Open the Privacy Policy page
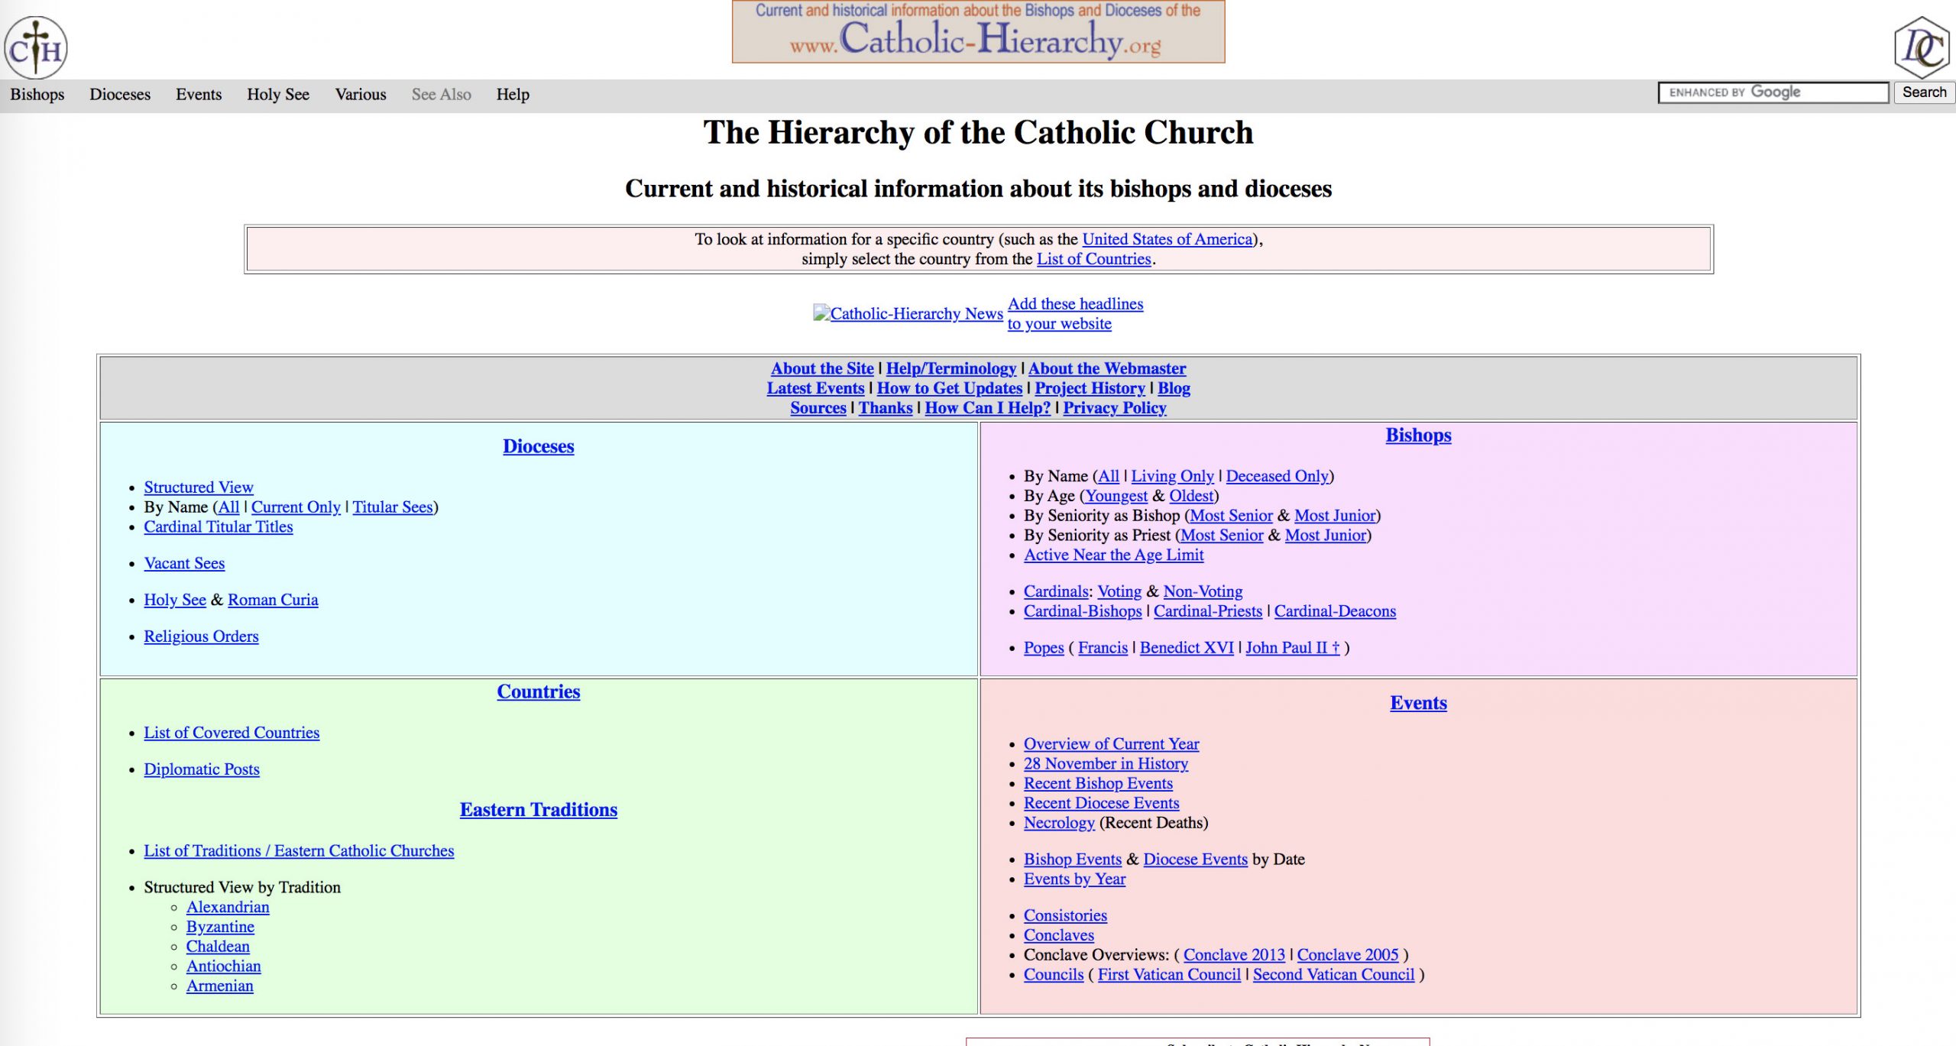This screenshot has height=1046, width=1956. click(1115, 408)
